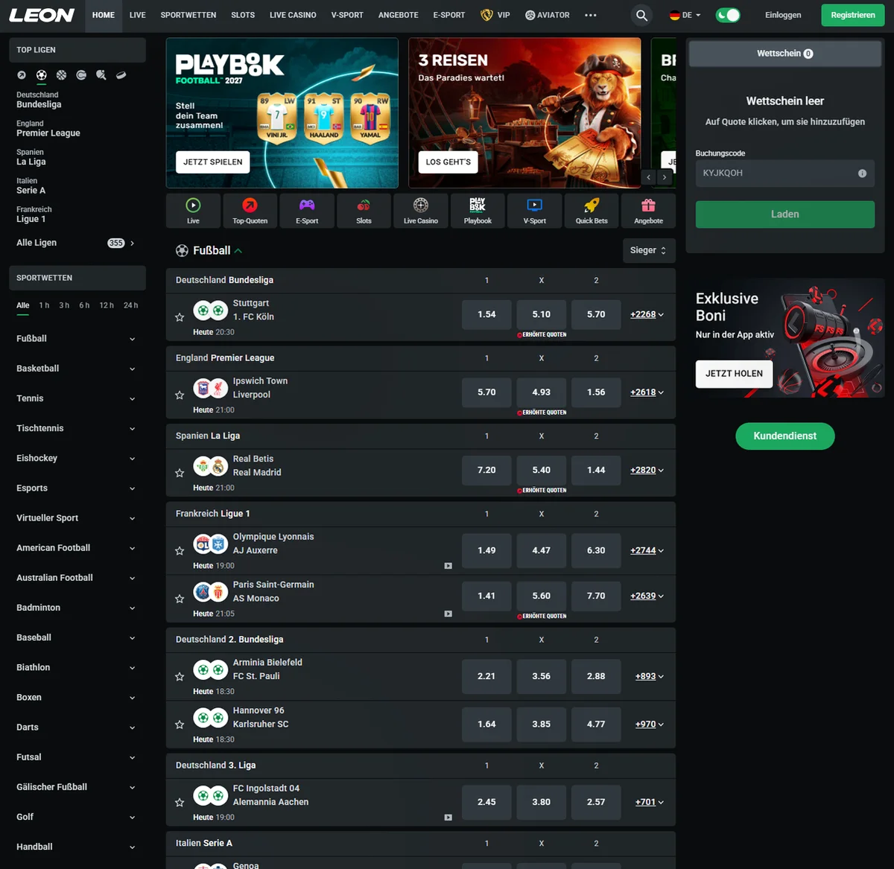Favorite the Stuttgart vs 1. FC Köln match
894x869 pixels.
tap(180, 317)
